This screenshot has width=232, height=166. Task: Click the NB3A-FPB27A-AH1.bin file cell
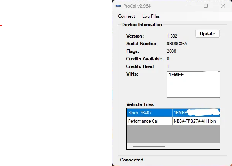point(196,121)
